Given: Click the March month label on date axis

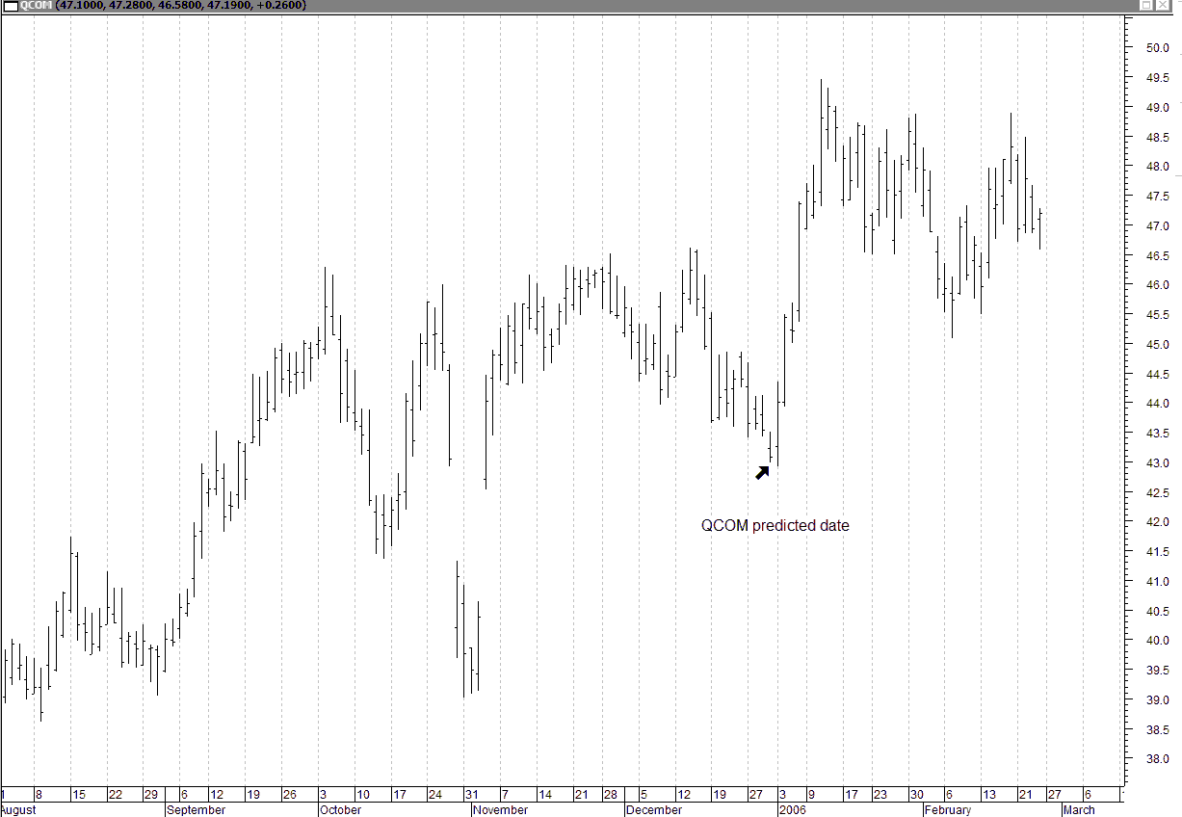Looking at the screenshot, I should [x=1079, y=810].
